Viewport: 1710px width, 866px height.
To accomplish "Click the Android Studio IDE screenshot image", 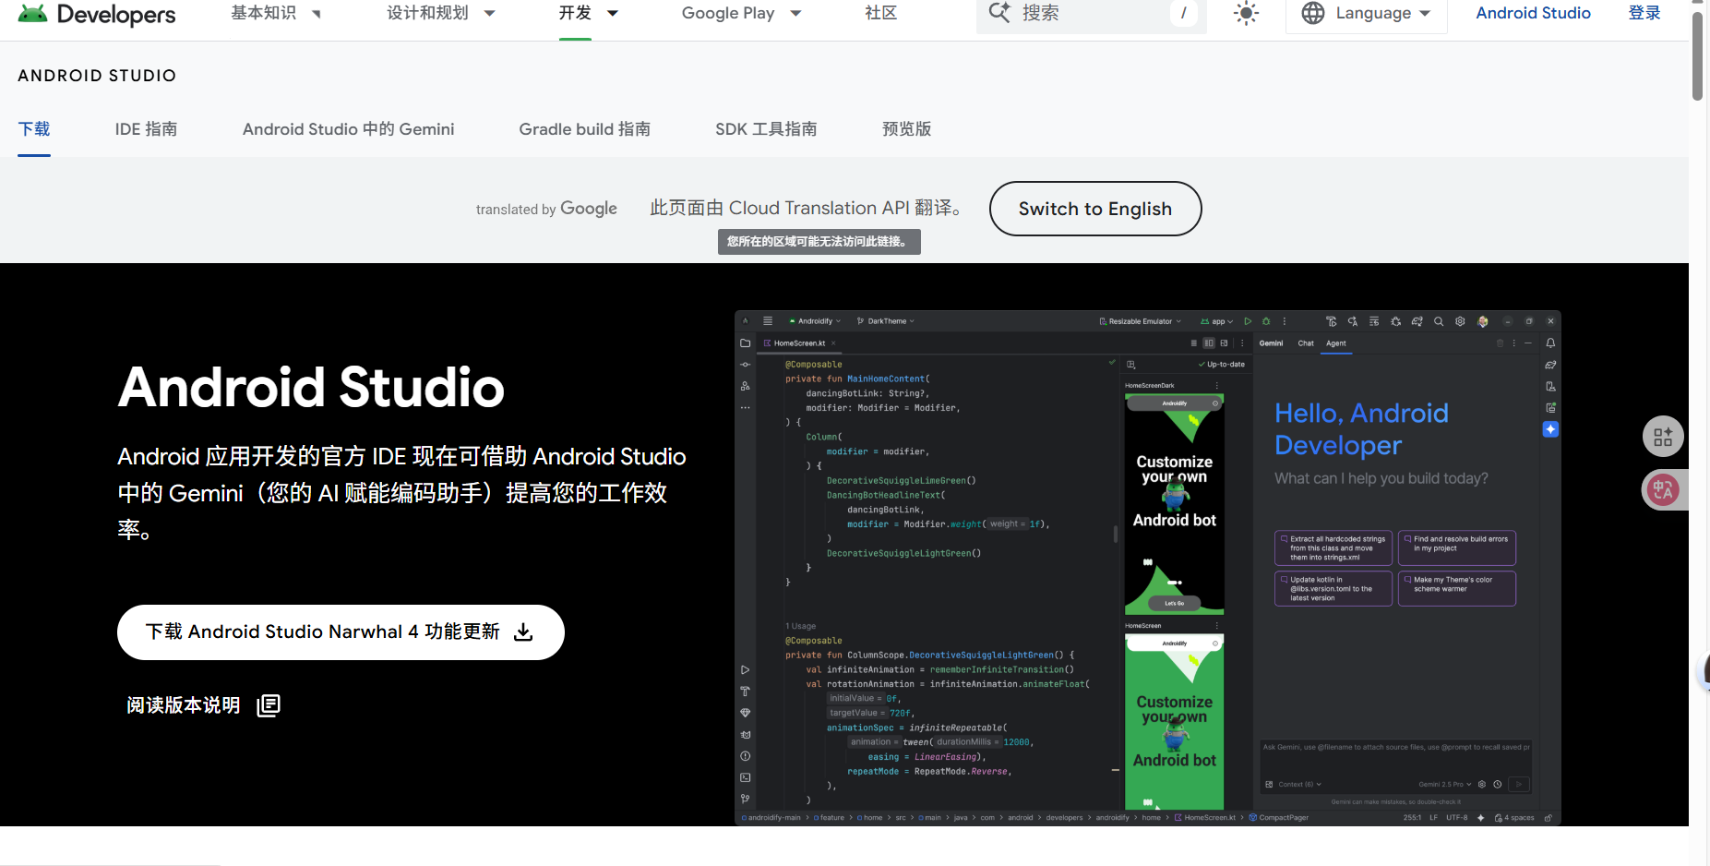I will [x=1147, y=568].
